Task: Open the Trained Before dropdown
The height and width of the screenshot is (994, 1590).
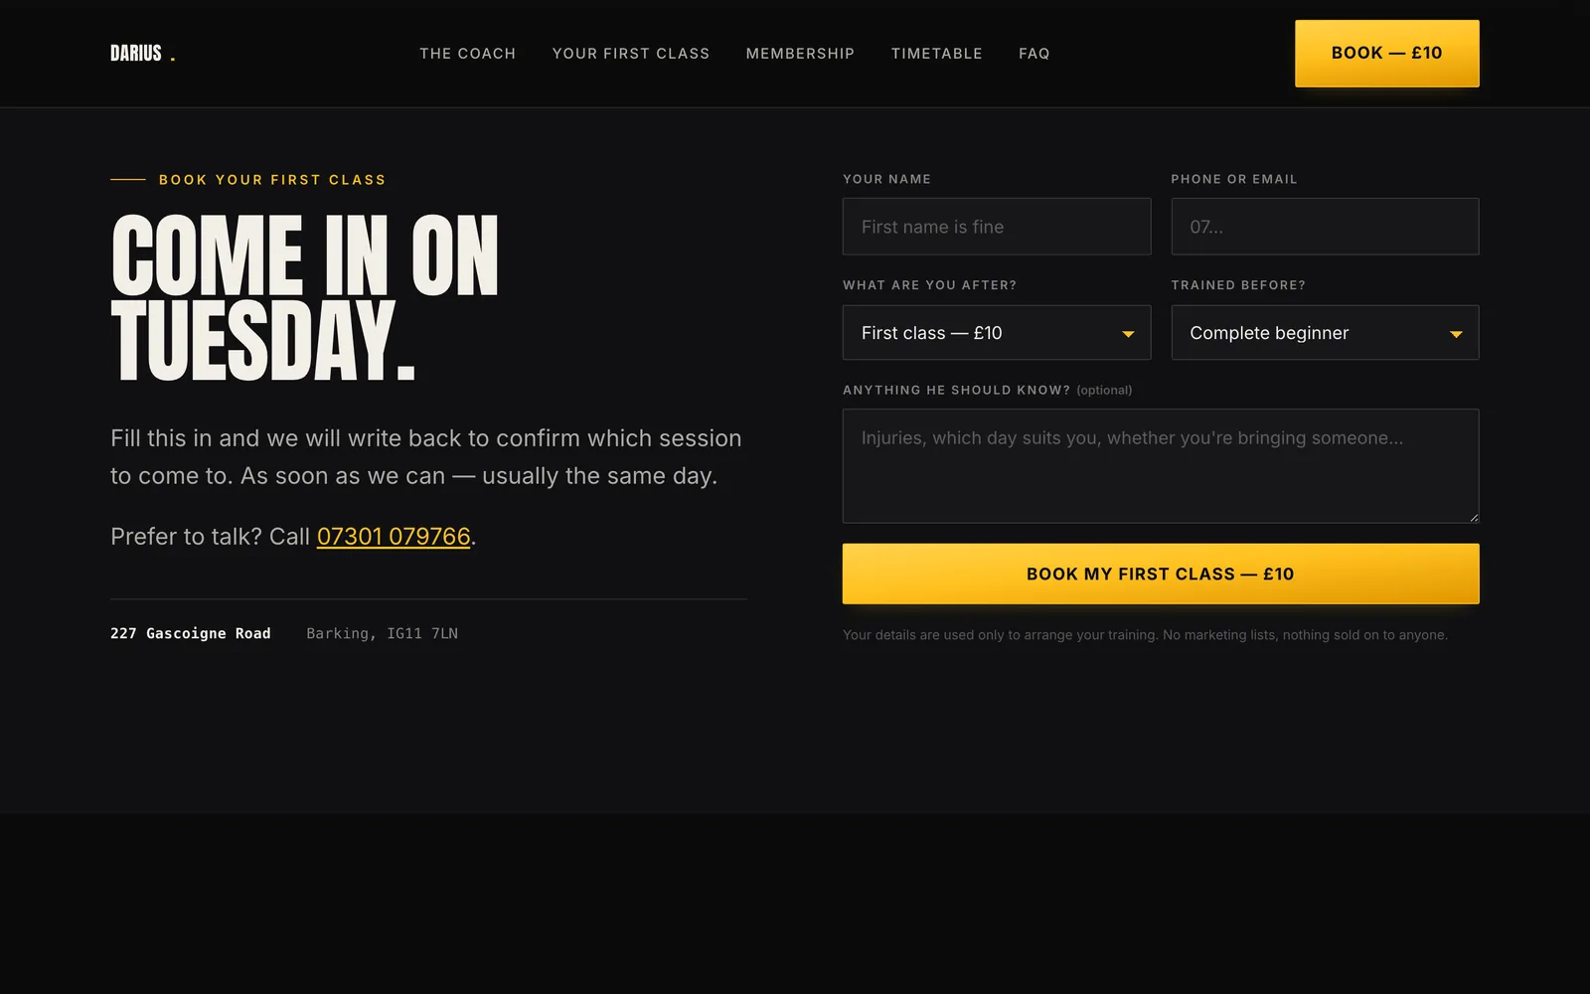Action: tap(1325, 333)
